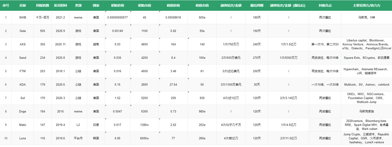This screenshot has width=392, height=147.
Task: Select the Gala name cell
Action: pos(22,31)
